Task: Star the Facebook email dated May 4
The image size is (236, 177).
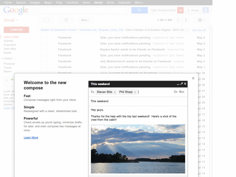Action: click(47, 44)
